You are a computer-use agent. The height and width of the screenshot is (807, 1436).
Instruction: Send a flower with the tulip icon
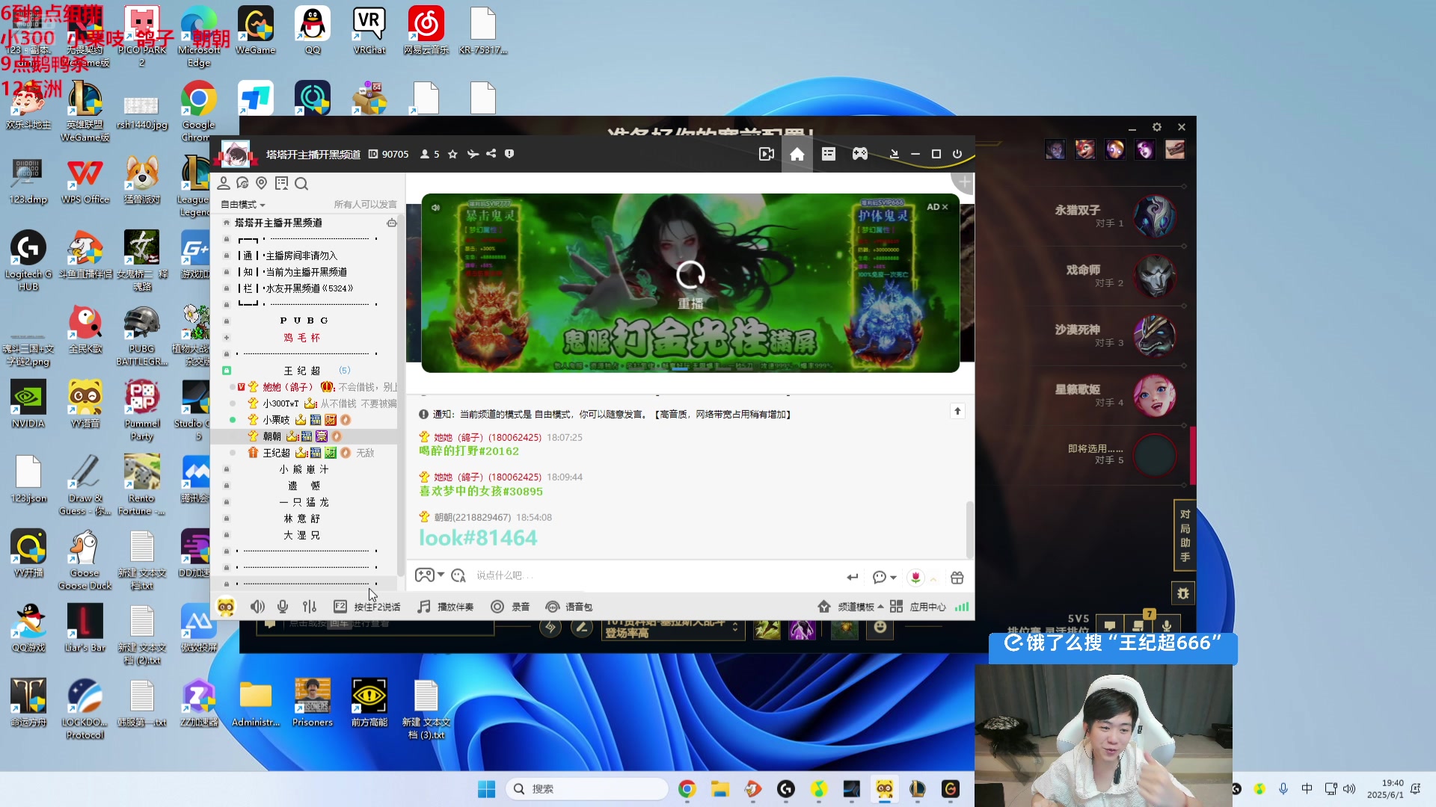click(x=915, y=577)
